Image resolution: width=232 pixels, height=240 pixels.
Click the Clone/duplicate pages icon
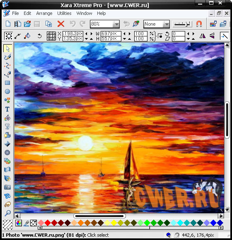pyautogui.click(x=48, y=24)
